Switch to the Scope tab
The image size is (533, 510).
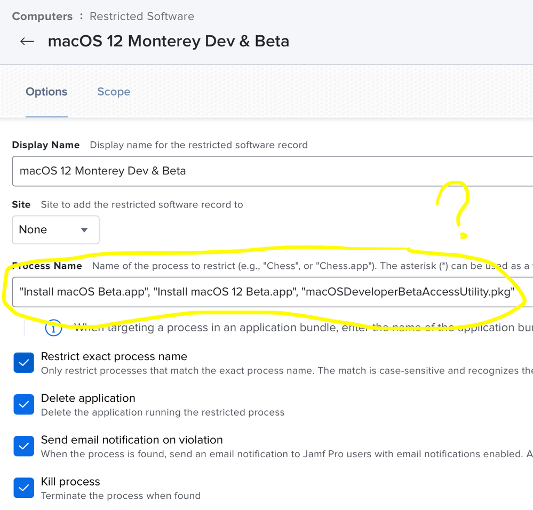[114, 92]
